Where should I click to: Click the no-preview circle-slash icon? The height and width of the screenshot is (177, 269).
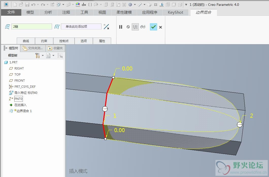pyautogui.click(x=128, y=27)
